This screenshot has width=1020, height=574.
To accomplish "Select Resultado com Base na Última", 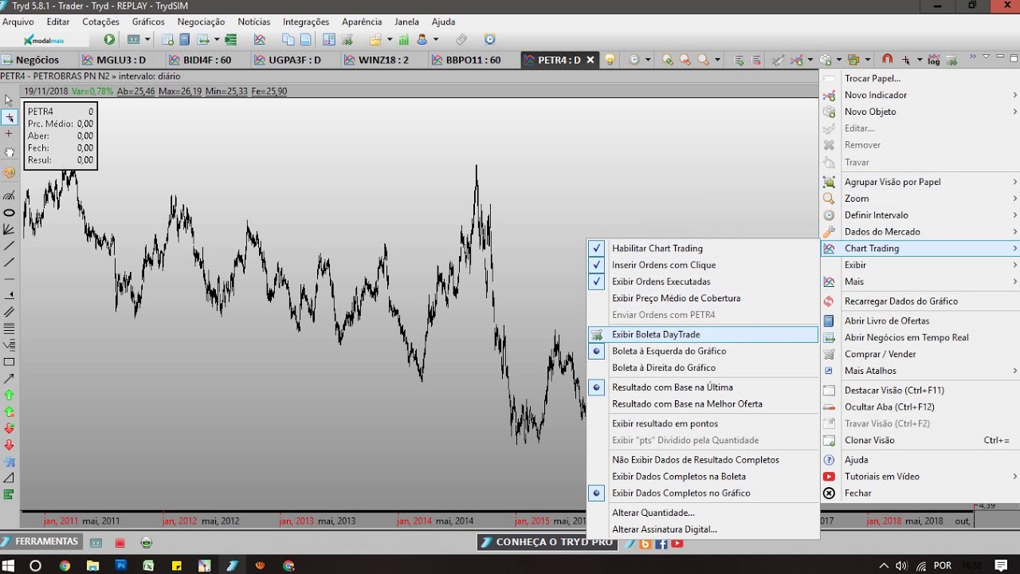I will 702,387.
